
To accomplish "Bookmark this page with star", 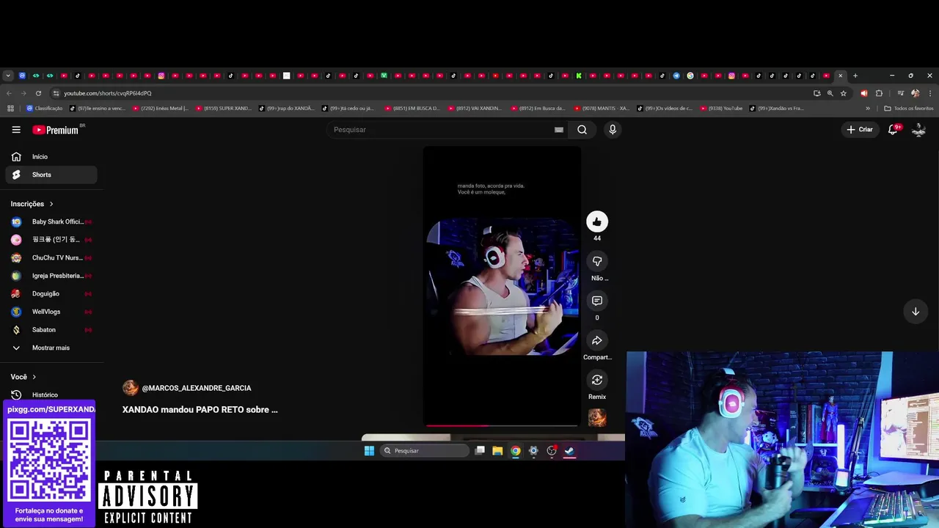I will [x=844, y=93].
